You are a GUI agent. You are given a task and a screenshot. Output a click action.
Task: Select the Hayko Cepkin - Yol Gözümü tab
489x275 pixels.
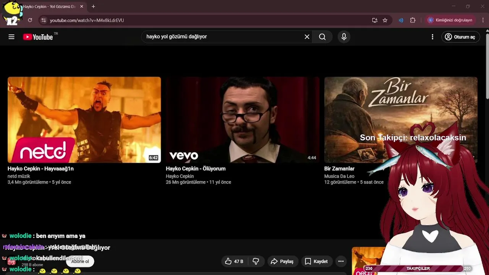point(49,6)
